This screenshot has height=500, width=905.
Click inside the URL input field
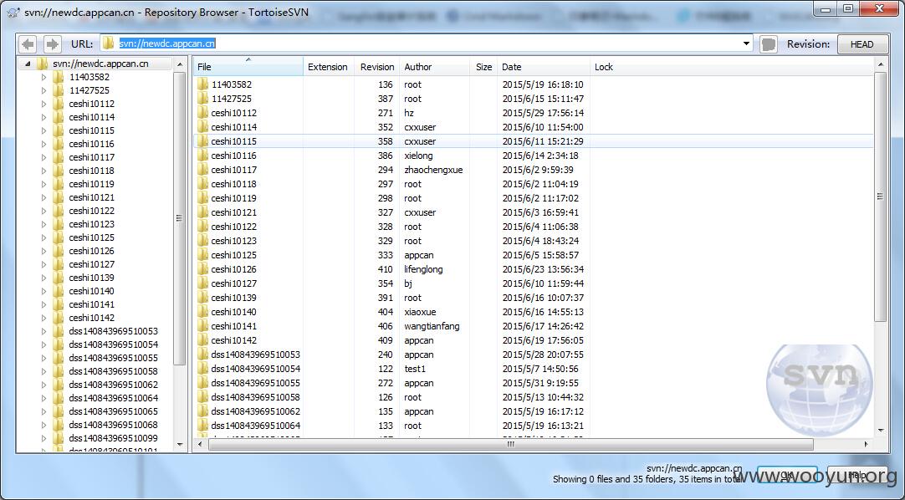click(x=427, y=43)
